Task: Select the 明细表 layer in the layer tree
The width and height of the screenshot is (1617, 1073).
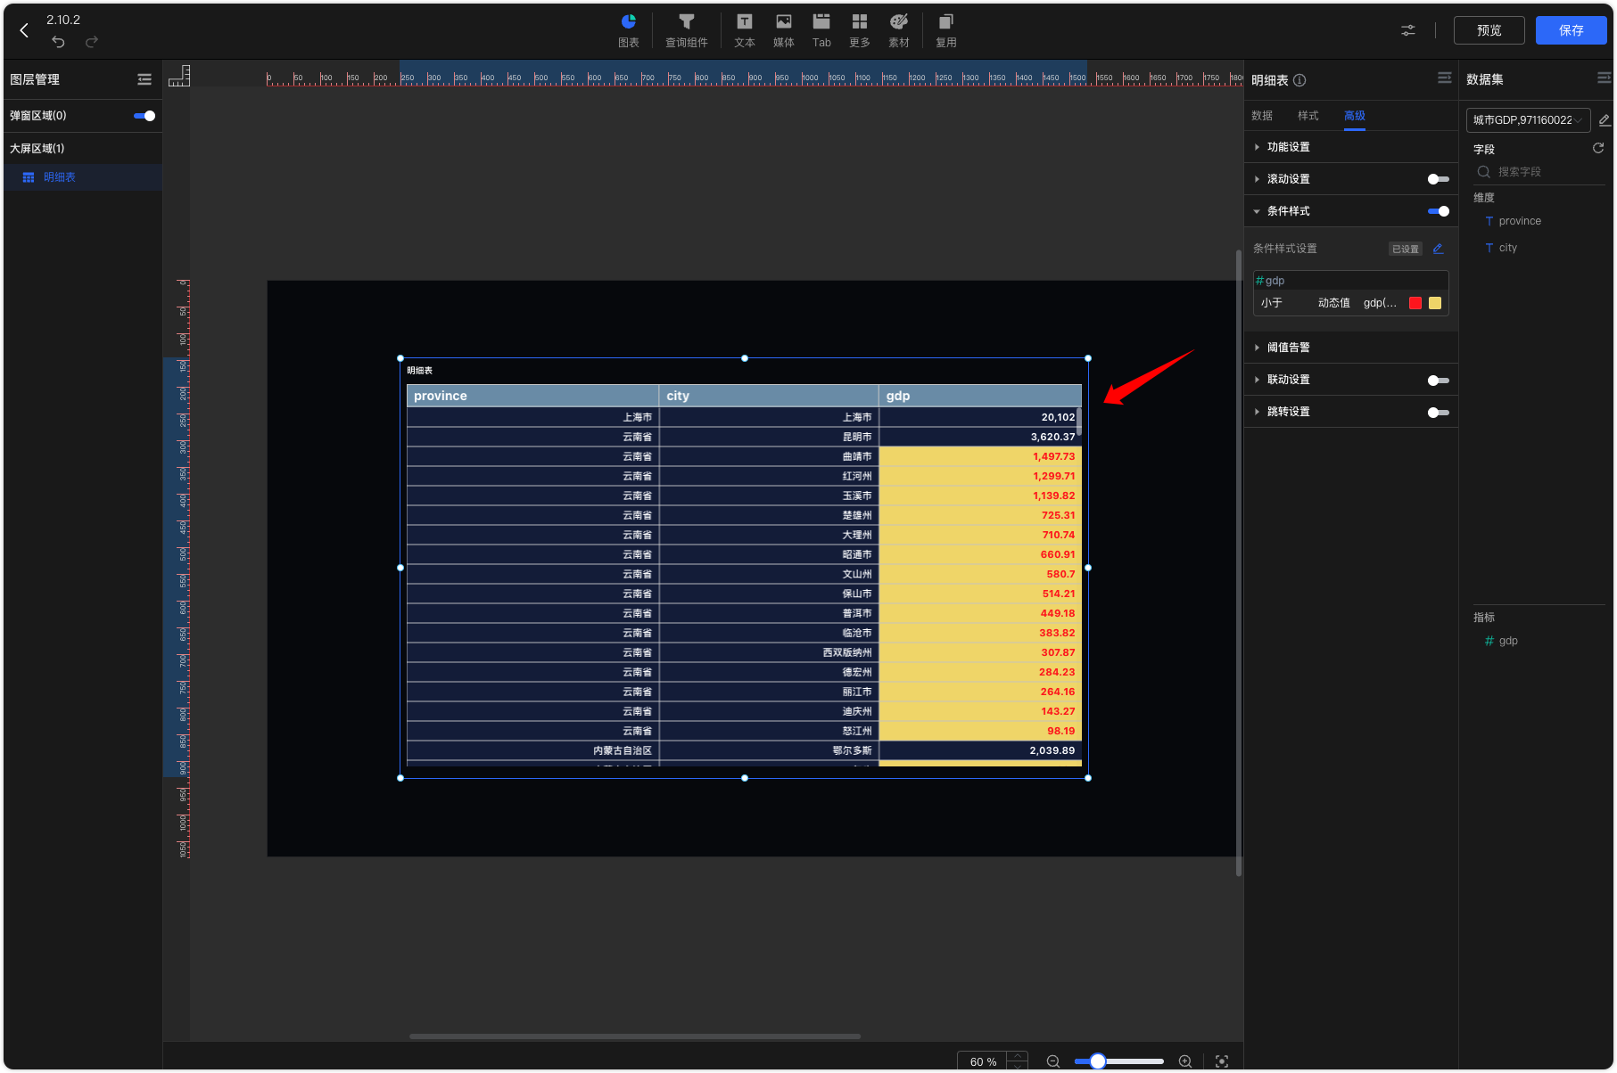Action: tap(83, 177)
